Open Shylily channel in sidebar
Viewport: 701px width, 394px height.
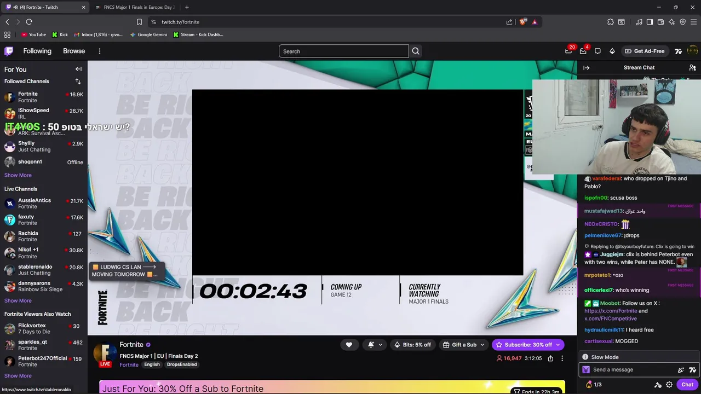tap(44, 146)
